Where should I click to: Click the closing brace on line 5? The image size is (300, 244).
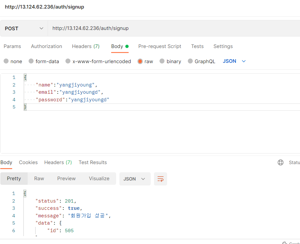(25, 107)
